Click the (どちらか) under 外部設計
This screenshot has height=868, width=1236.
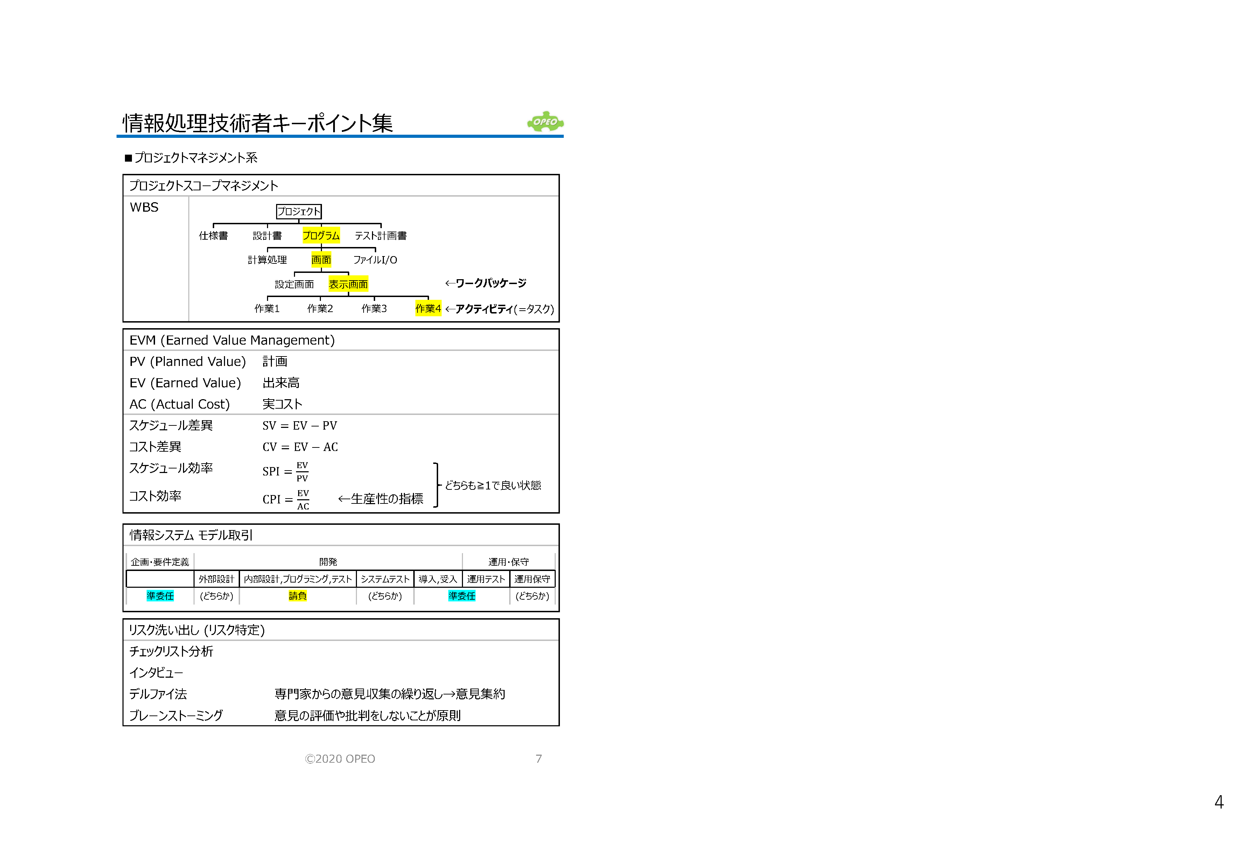pos(216,596)
